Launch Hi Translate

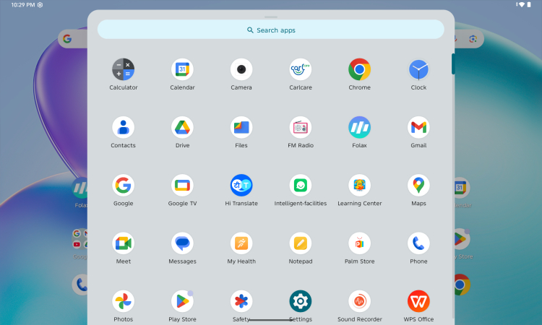241,186
